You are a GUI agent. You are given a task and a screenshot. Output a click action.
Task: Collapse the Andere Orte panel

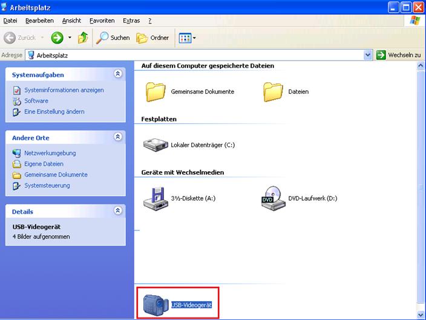click(118, 137)
